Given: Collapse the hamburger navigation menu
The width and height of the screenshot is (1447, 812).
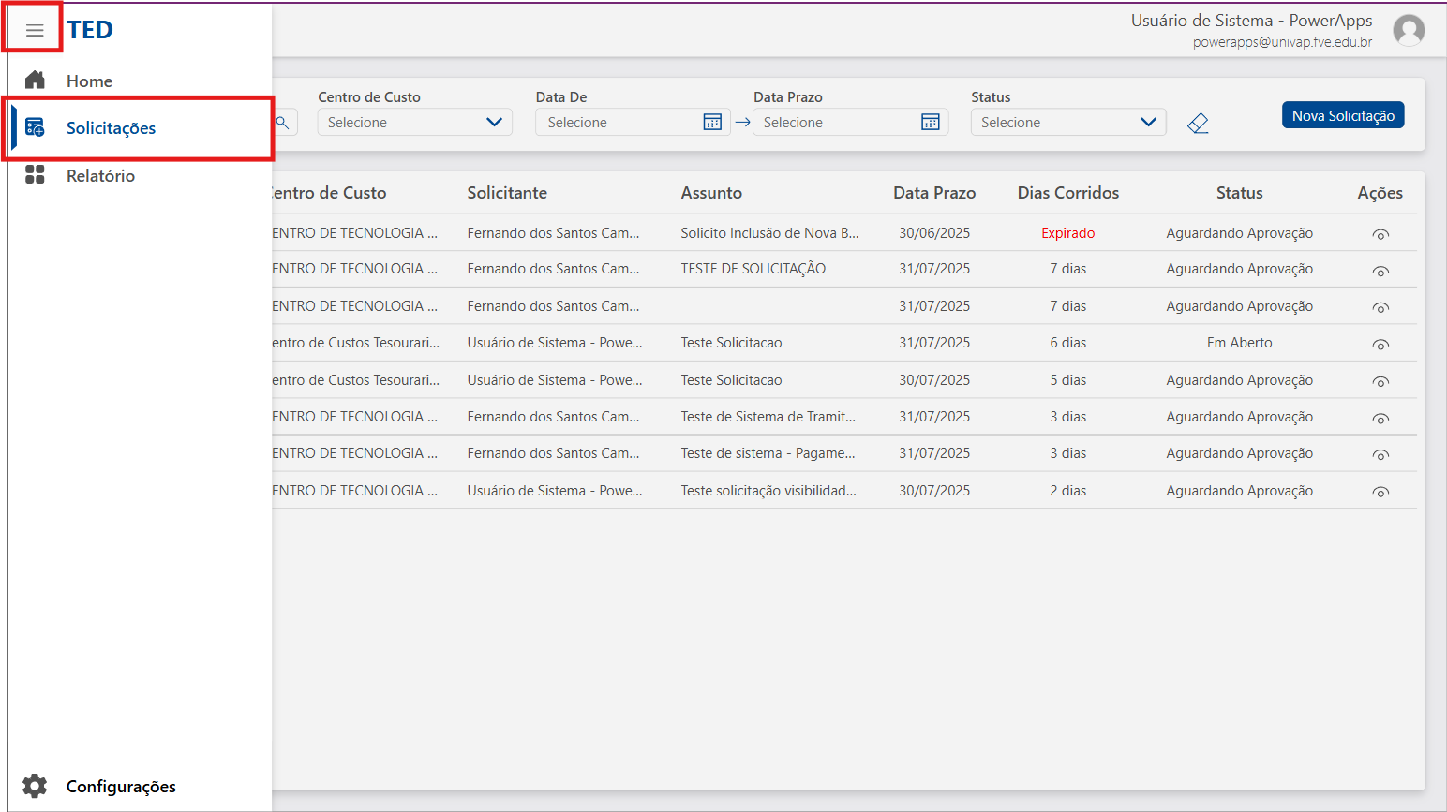Looking at the screenshot, I should click(35, 30).
